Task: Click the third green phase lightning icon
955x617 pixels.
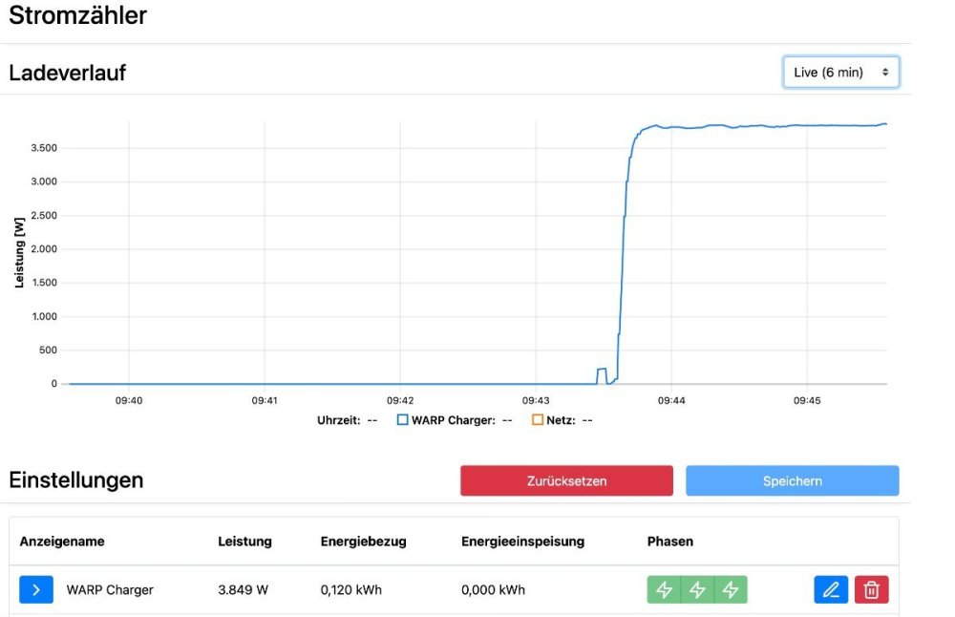Action: pos(731,590)
